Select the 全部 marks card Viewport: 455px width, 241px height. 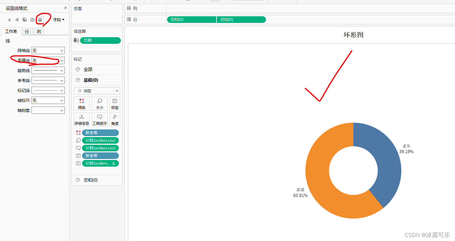coord(97,69)
